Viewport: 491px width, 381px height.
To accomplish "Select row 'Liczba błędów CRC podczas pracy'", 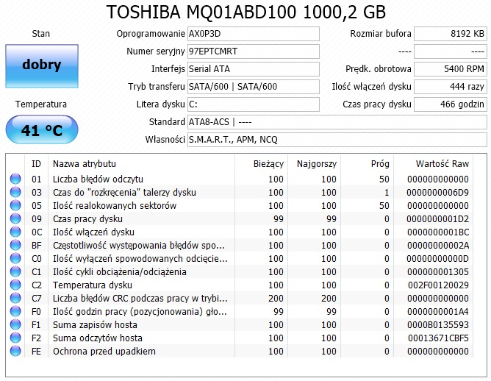I will coord(240,298).
